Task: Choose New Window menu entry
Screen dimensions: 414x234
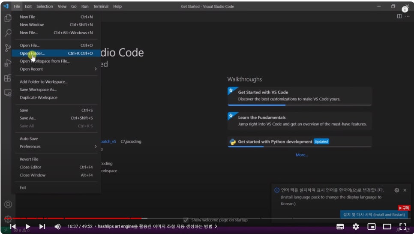Action: (x=56, y=24)
